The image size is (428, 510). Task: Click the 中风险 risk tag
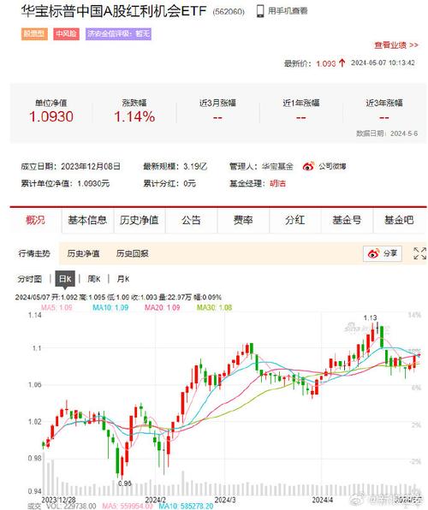point(67,34)
